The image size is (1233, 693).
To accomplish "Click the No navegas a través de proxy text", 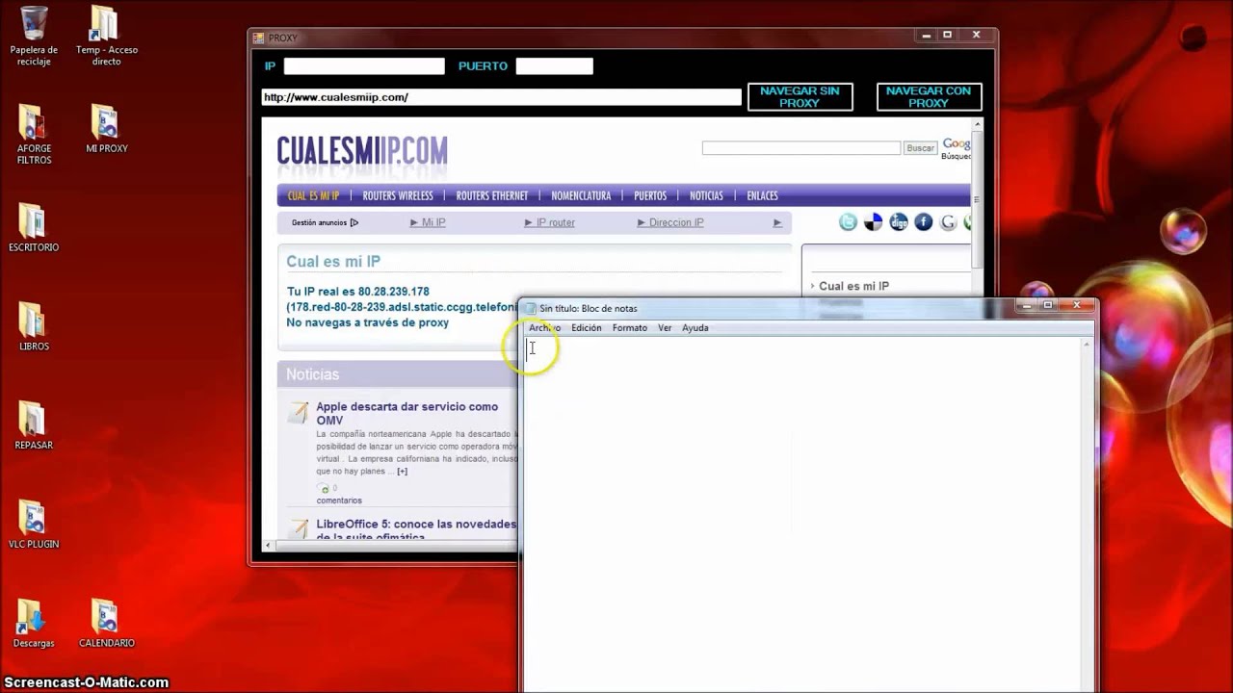I will pyautogui.click(x=367, y=322).
